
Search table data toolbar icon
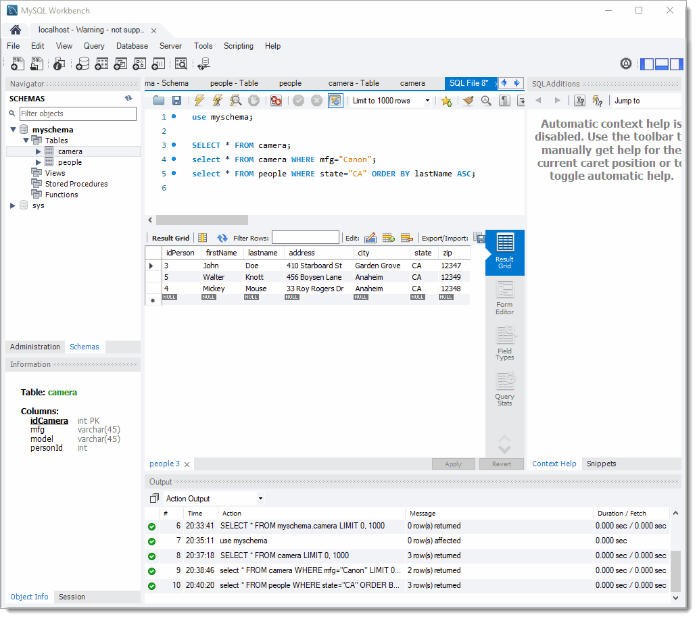click(x=181, y=64)
